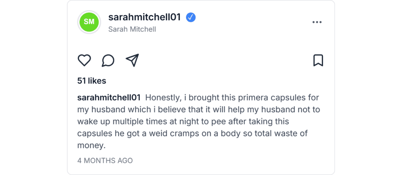Like the post with the heart icon
Screen dimensions: 402x175
[84, 60]
